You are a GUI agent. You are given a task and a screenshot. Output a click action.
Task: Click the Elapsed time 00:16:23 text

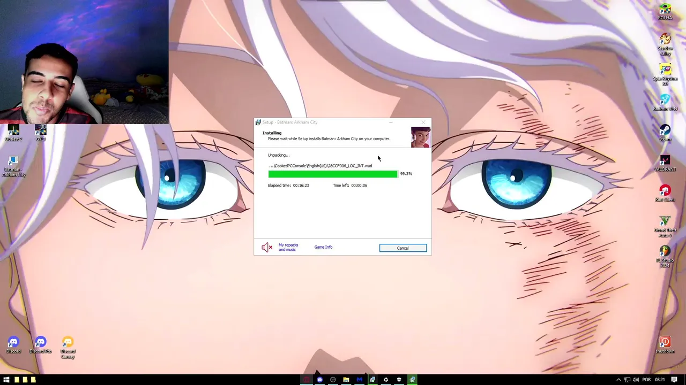[288, 186]
